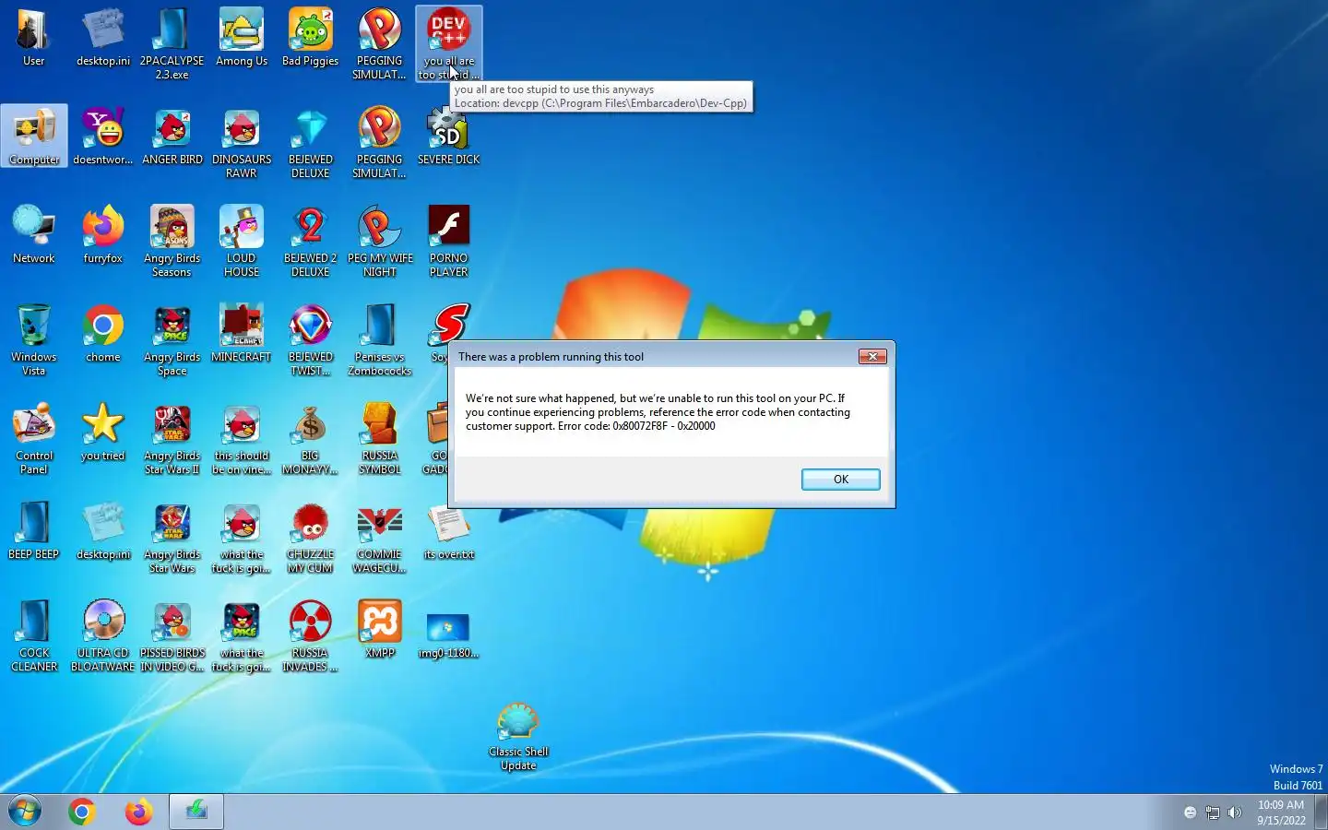Viewport: 1328px width, 830px height.
Task: Select the User folder desktop icon
Action: tap(33, 39)
